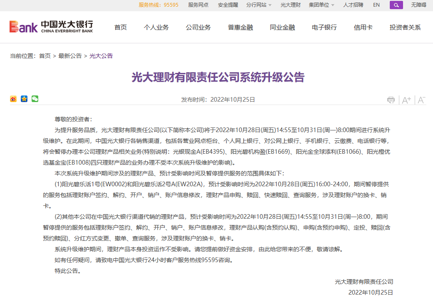Increase font size with A+ icon
The image size is (433, 305).
click(406, 100)
